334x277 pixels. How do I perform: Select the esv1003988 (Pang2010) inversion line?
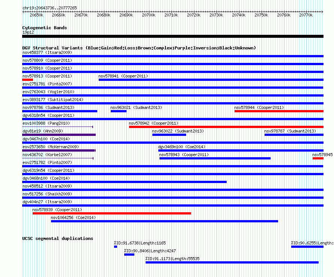(57, 127)
